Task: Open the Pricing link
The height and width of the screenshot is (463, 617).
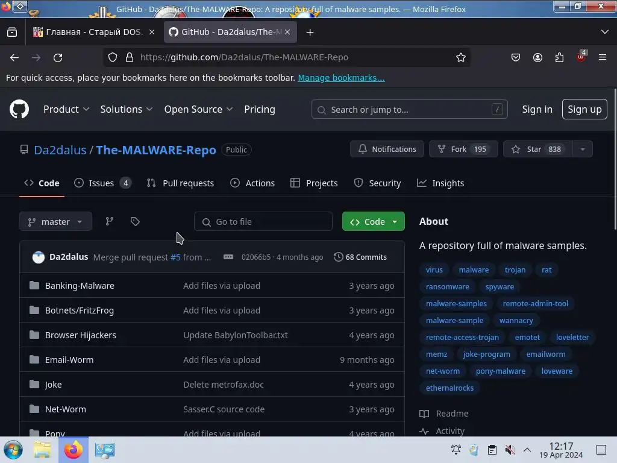Action: [259, 109]
